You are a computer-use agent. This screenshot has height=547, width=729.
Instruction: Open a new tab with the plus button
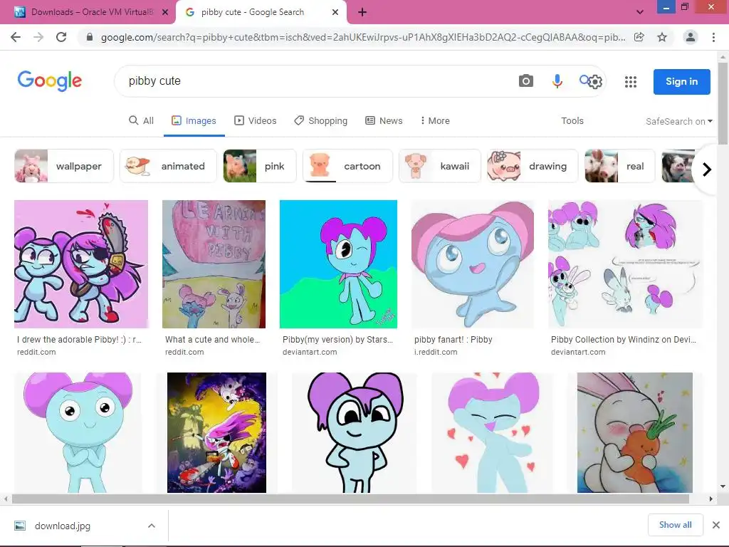(362, 13)
